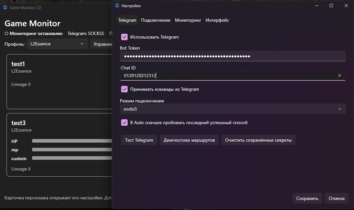Switch to the Подключение tab

point(156,20)
